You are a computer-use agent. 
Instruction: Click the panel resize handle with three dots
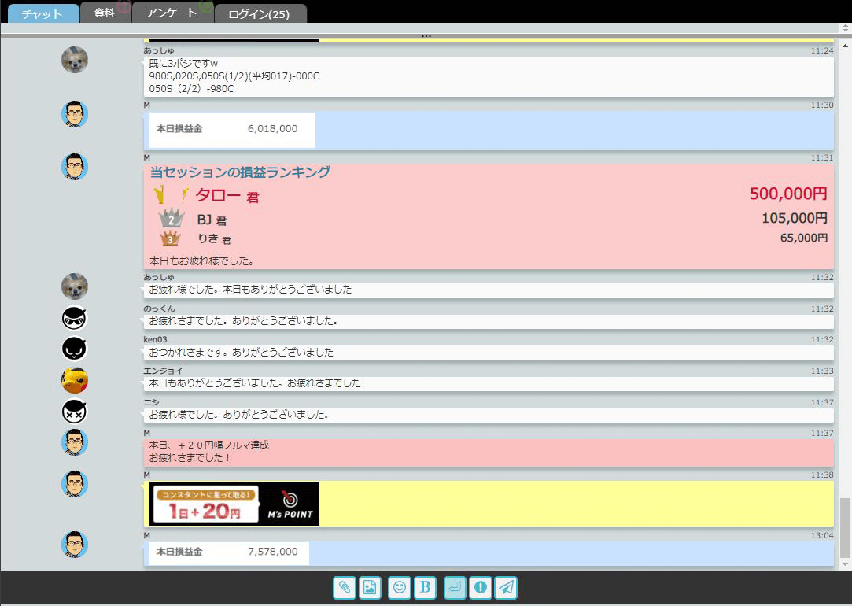coord(426,35)
